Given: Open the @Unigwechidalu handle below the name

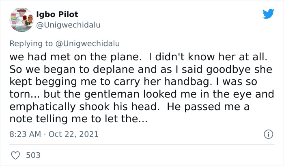Looking at the screenshot, I should tap(68, 25).
